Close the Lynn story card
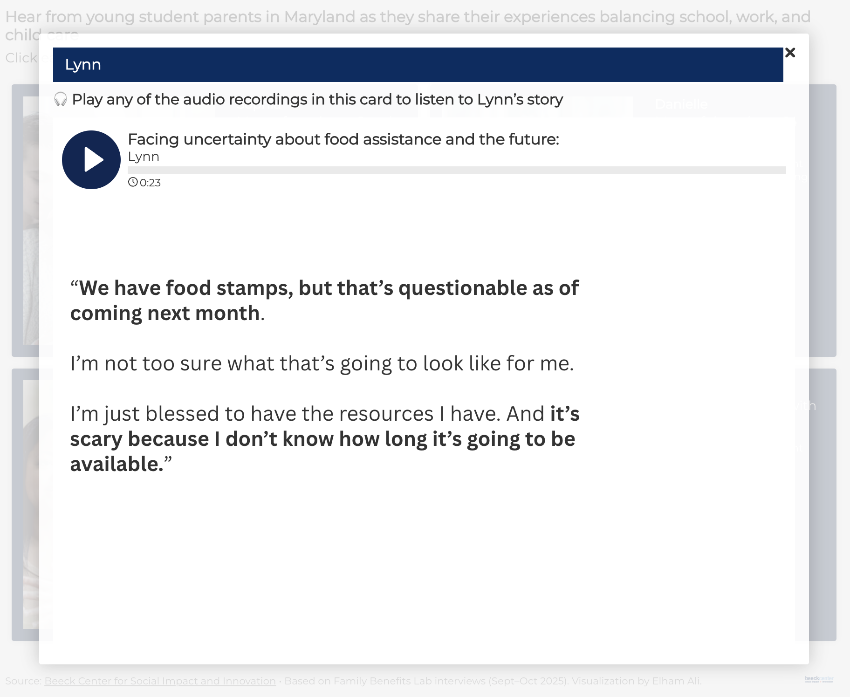The width and height of the screenshot is (850, 697). coord(790,53)
